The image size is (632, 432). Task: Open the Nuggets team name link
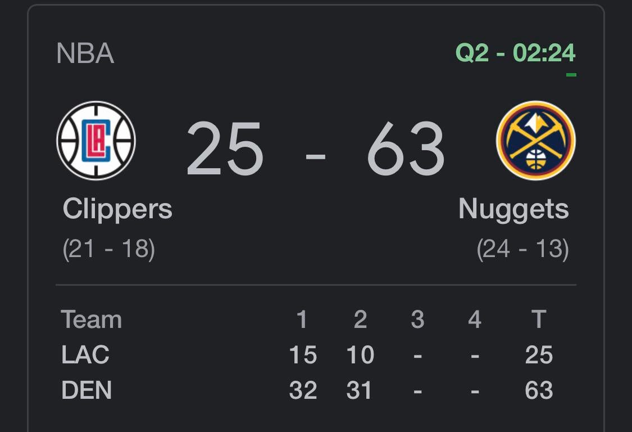coord(513,209)
